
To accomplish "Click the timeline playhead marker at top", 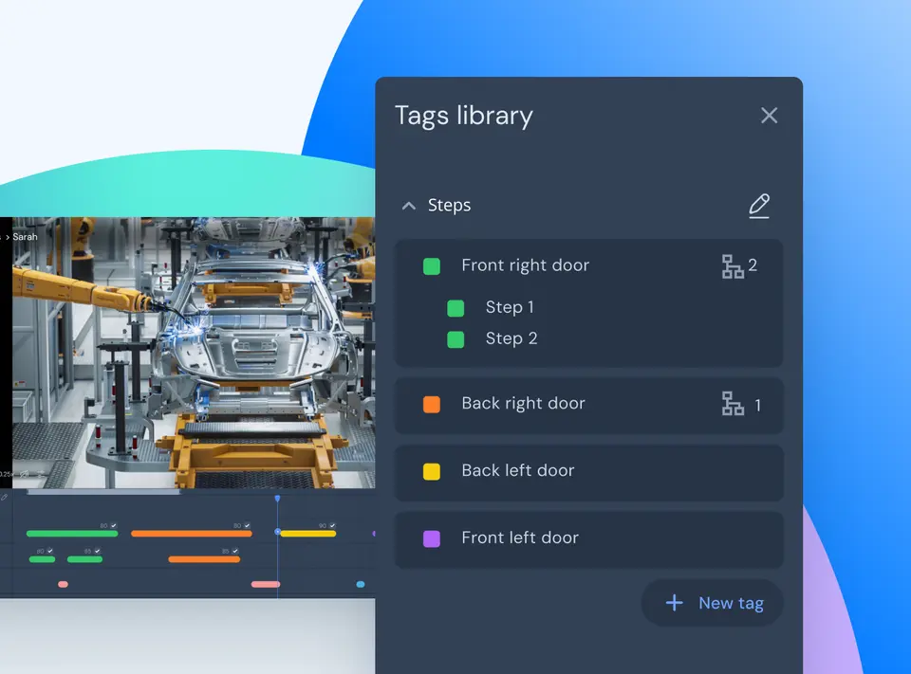I will [277, 499].
